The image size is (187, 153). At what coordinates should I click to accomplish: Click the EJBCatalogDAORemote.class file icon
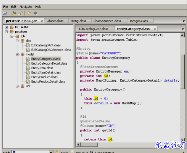tap(28, 50)
